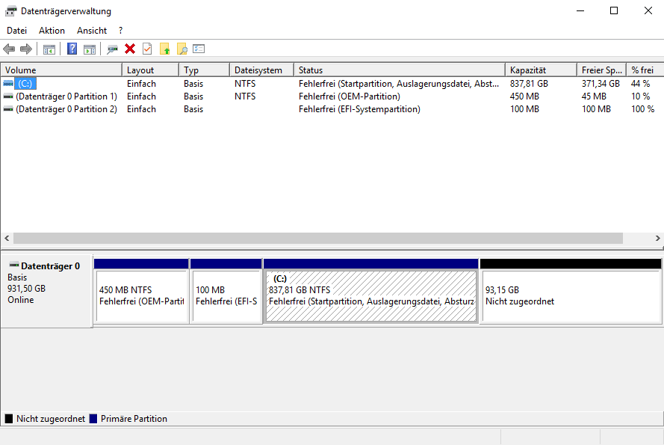Sort by the Typ column header

204,70
